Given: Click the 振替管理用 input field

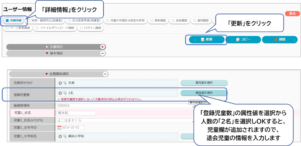Looking at the screenshot, I should (x=120, y=106).
